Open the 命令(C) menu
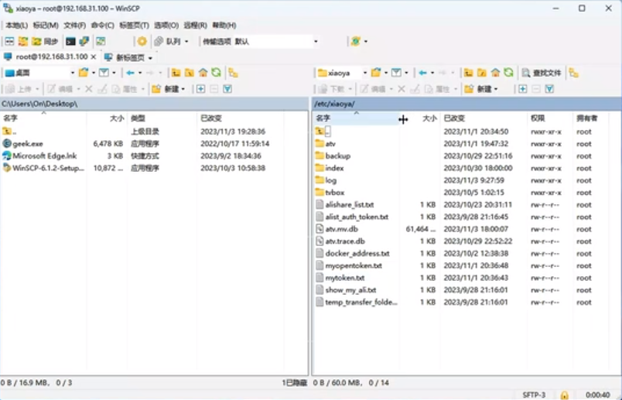The height and width of the screenshot is (400, 622). point(102,26)
